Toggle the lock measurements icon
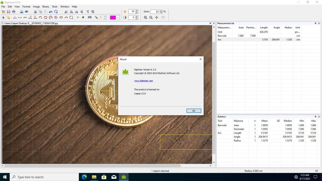 click(8, 17)
